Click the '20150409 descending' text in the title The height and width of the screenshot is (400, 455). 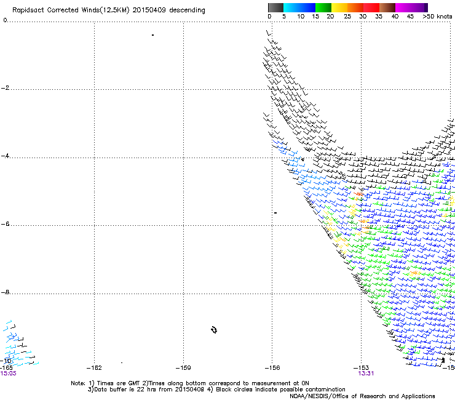coord(169,10)
